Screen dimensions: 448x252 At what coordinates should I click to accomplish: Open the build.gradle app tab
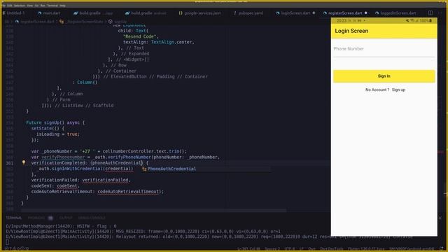pyautogui.click(x=93, y=13)
